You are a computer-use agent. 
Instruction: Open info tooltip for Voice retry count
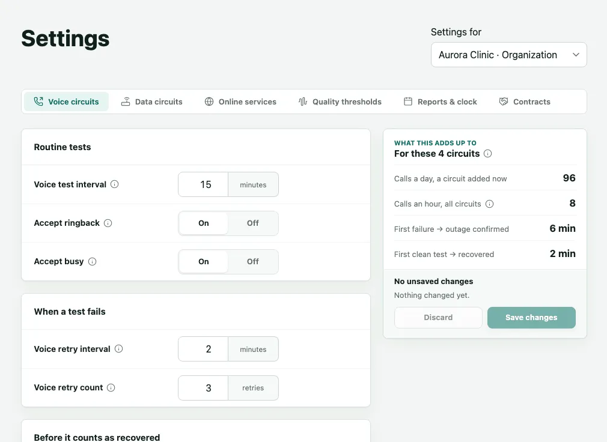pos(111,387)
